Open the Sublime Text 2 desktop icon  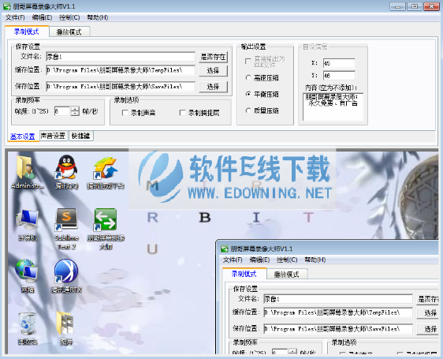coord(66,229)
